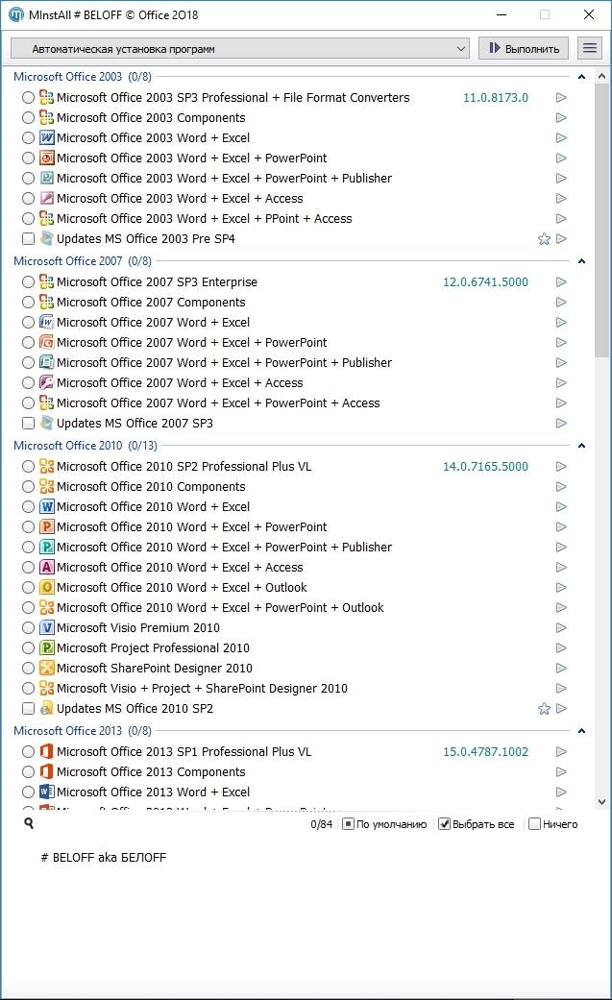
Task: Click version number 12.0.6741.5000
Action: pos(485,281)
